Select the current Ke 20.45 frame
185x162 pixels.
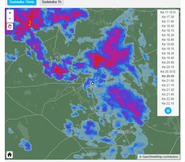168,76
